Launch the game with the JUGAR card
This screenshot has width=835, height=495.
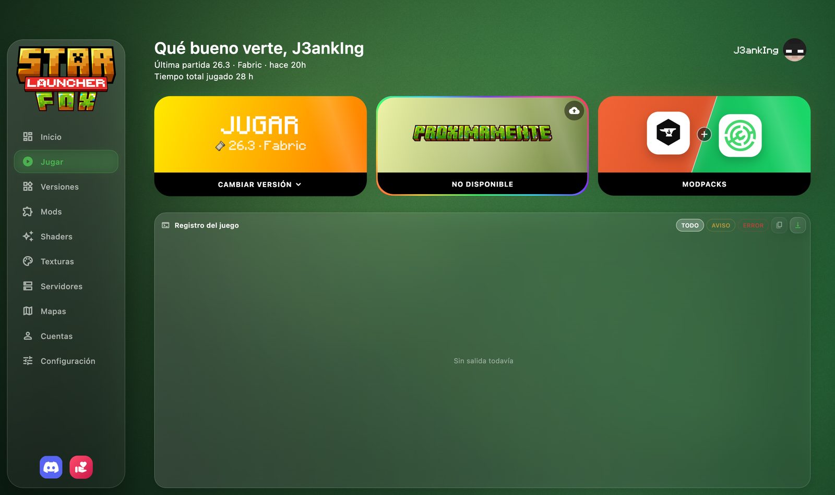coord(260,134)
